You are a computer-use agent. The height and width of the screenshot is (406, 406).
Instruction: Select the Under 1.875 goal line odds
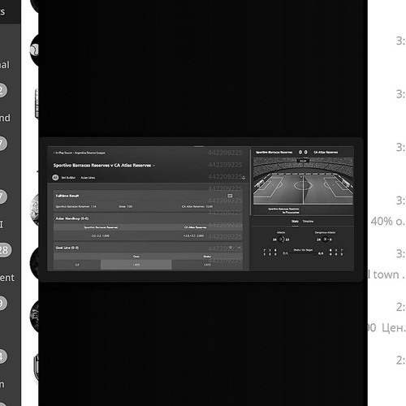(207, 265)
